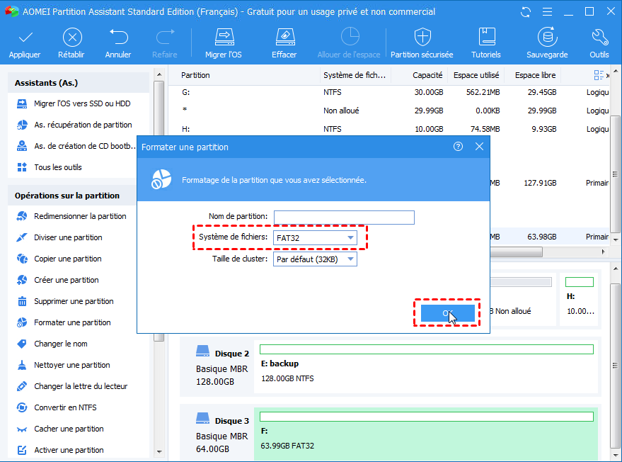Collapse the Assistants (As.) section header
This screenshot has height=462, width=622.
point(79,83)
